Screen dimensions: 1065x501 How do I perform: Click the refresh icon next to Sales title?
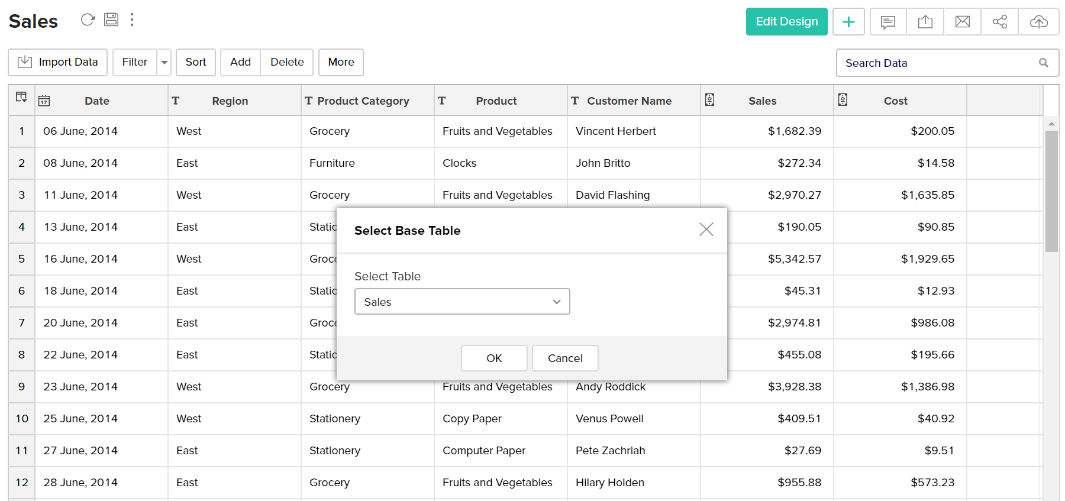pyautogui.click(x=88, y=20)
